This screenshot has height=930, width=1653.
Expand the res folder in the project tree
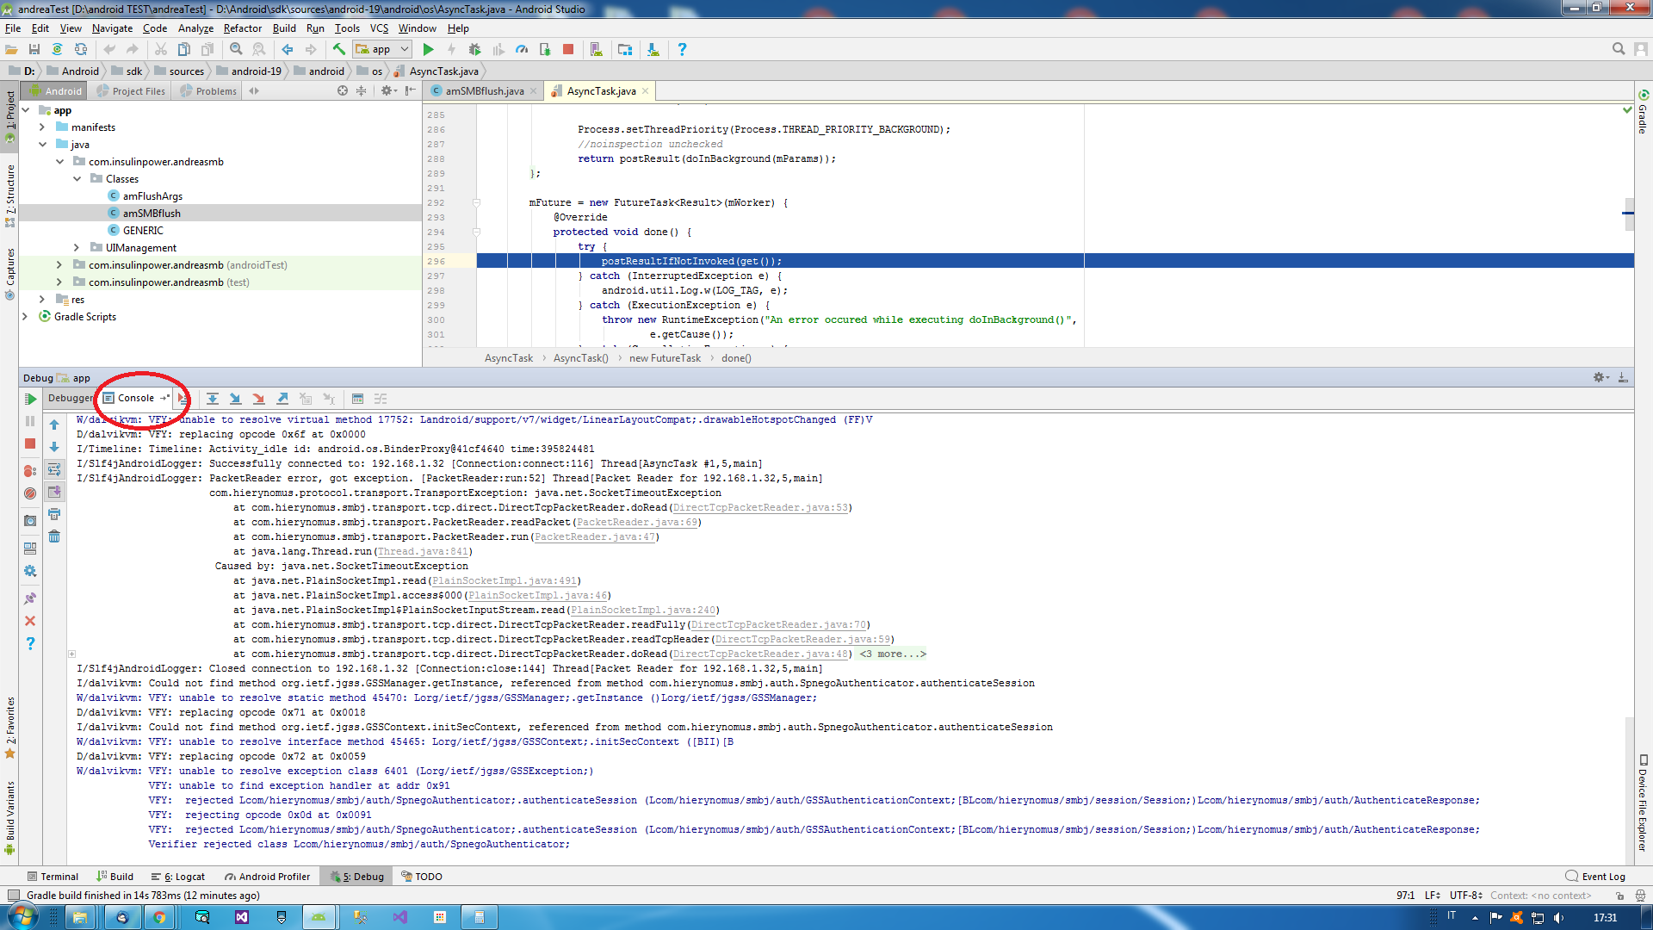42,299
